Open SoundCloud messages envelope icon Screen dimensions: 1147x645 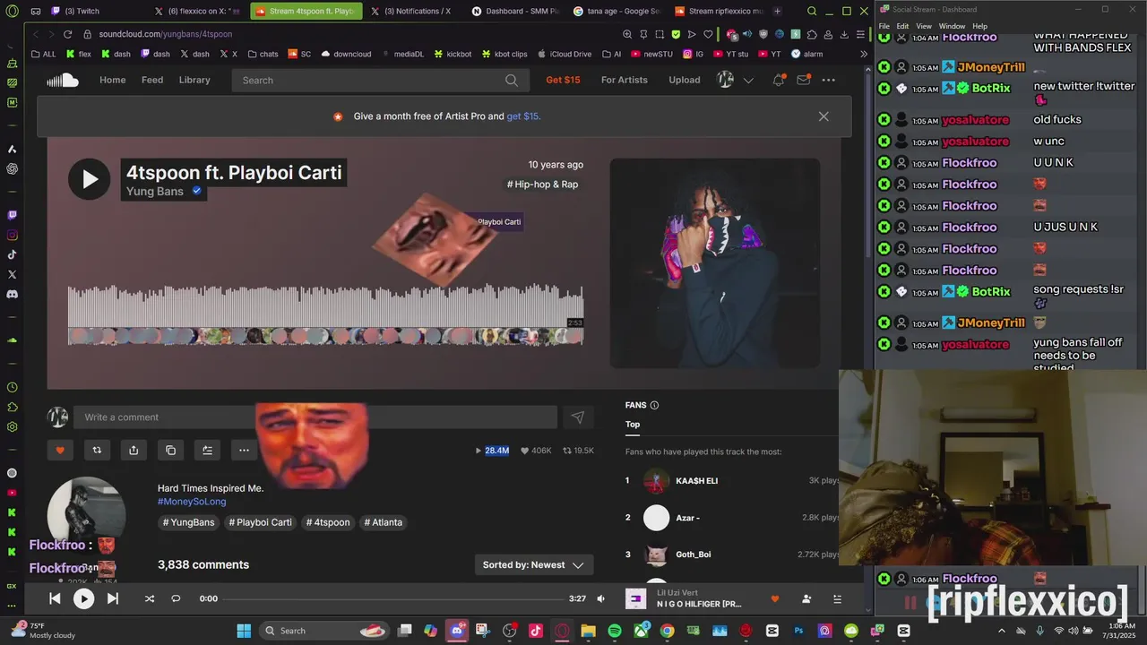click(x=804, y=80)
